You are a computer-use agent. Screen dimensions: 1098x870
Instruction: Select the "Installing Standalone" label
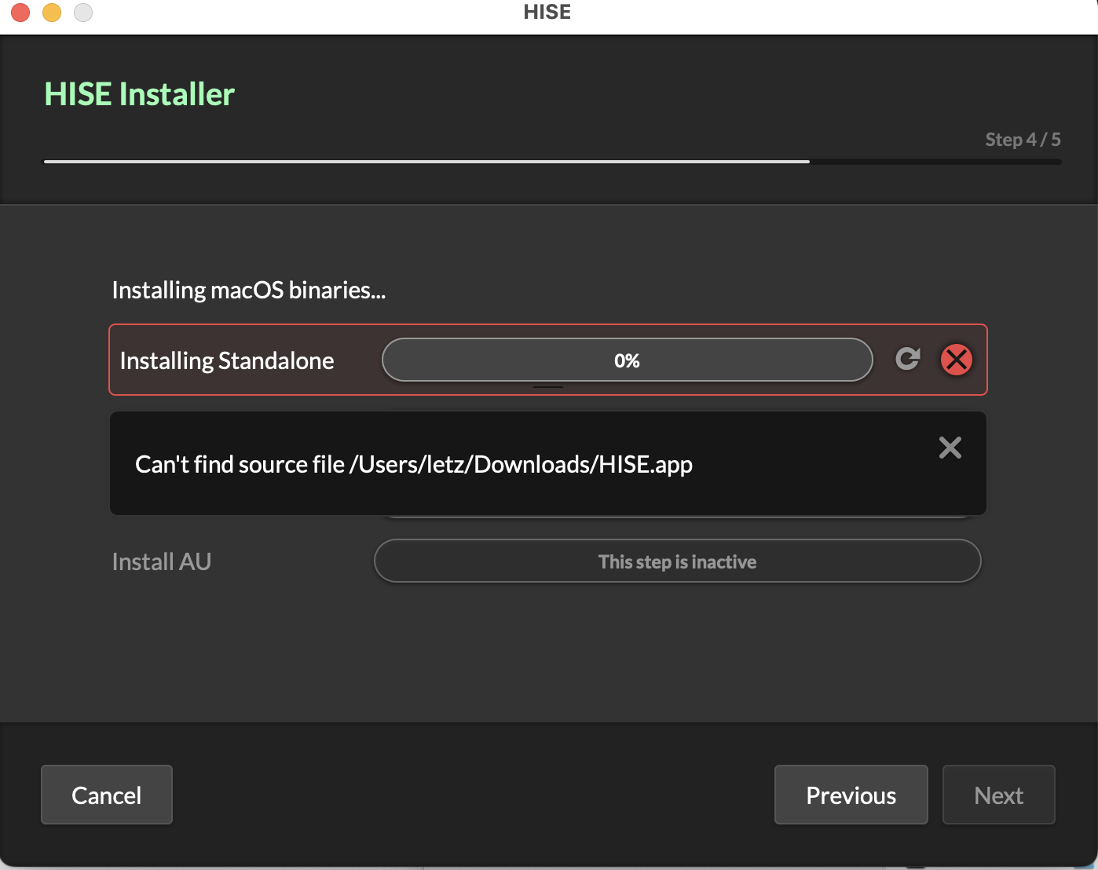(x=227, y=360)
